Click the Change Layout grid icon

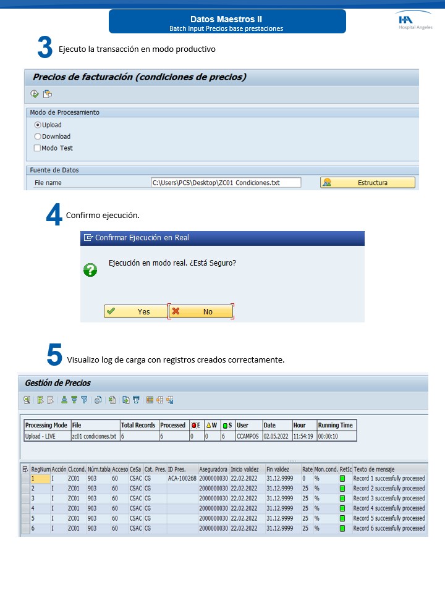click(149, 400)
